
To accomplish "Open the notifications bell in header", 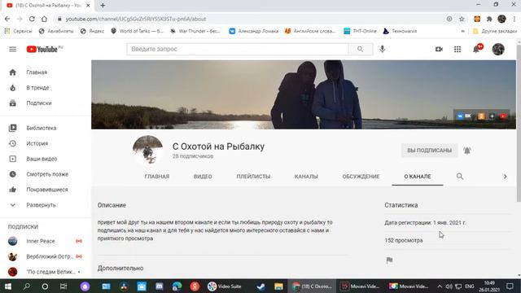I will (476, 49).
